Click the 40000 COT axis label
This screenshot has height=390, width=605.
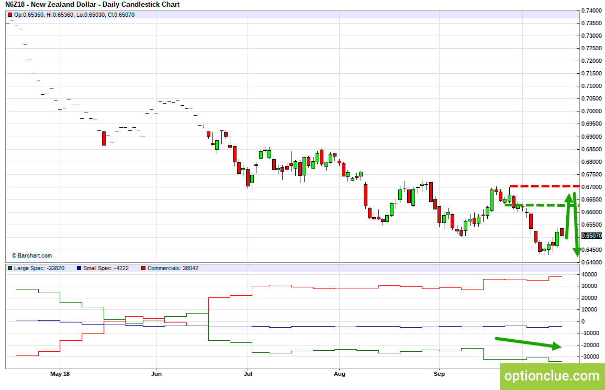click(589, 275)
